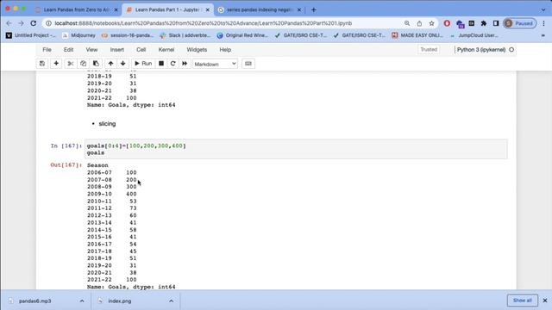
Task: Switch to Learn Pandas from Zero tab
Action: [x=76, y=9]
